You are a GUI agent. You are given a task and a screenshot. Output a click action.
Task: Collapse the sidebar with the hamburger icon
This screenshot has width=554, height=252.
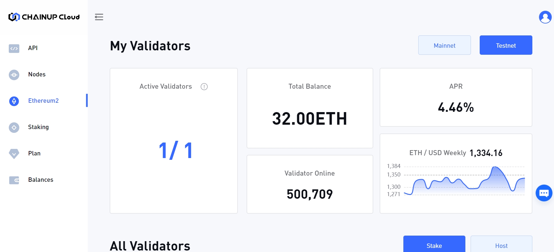tap(99, 17)
